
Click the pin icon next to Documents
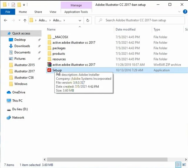tap(39, 52)
